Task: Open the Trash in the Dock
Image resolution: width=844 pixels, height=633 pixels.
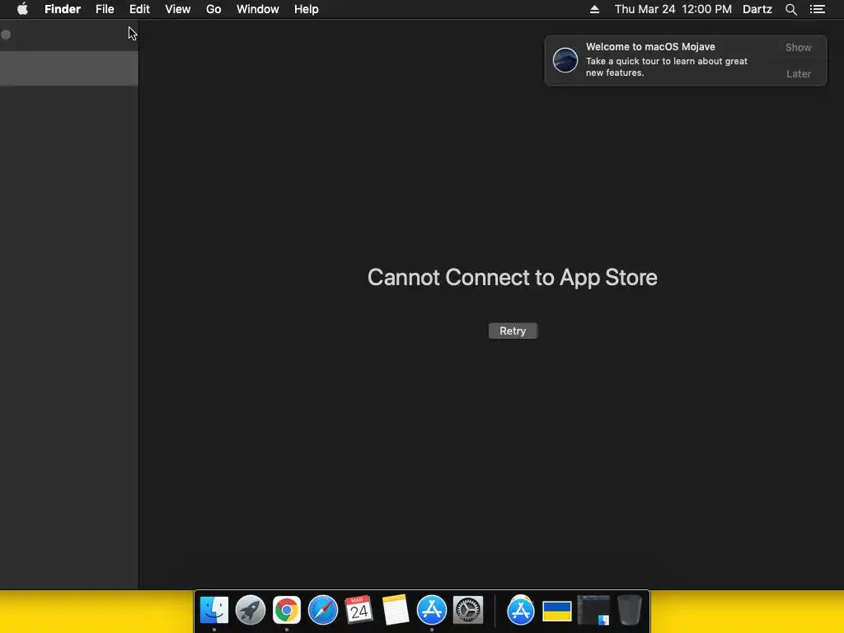Action: pos(629,611)
